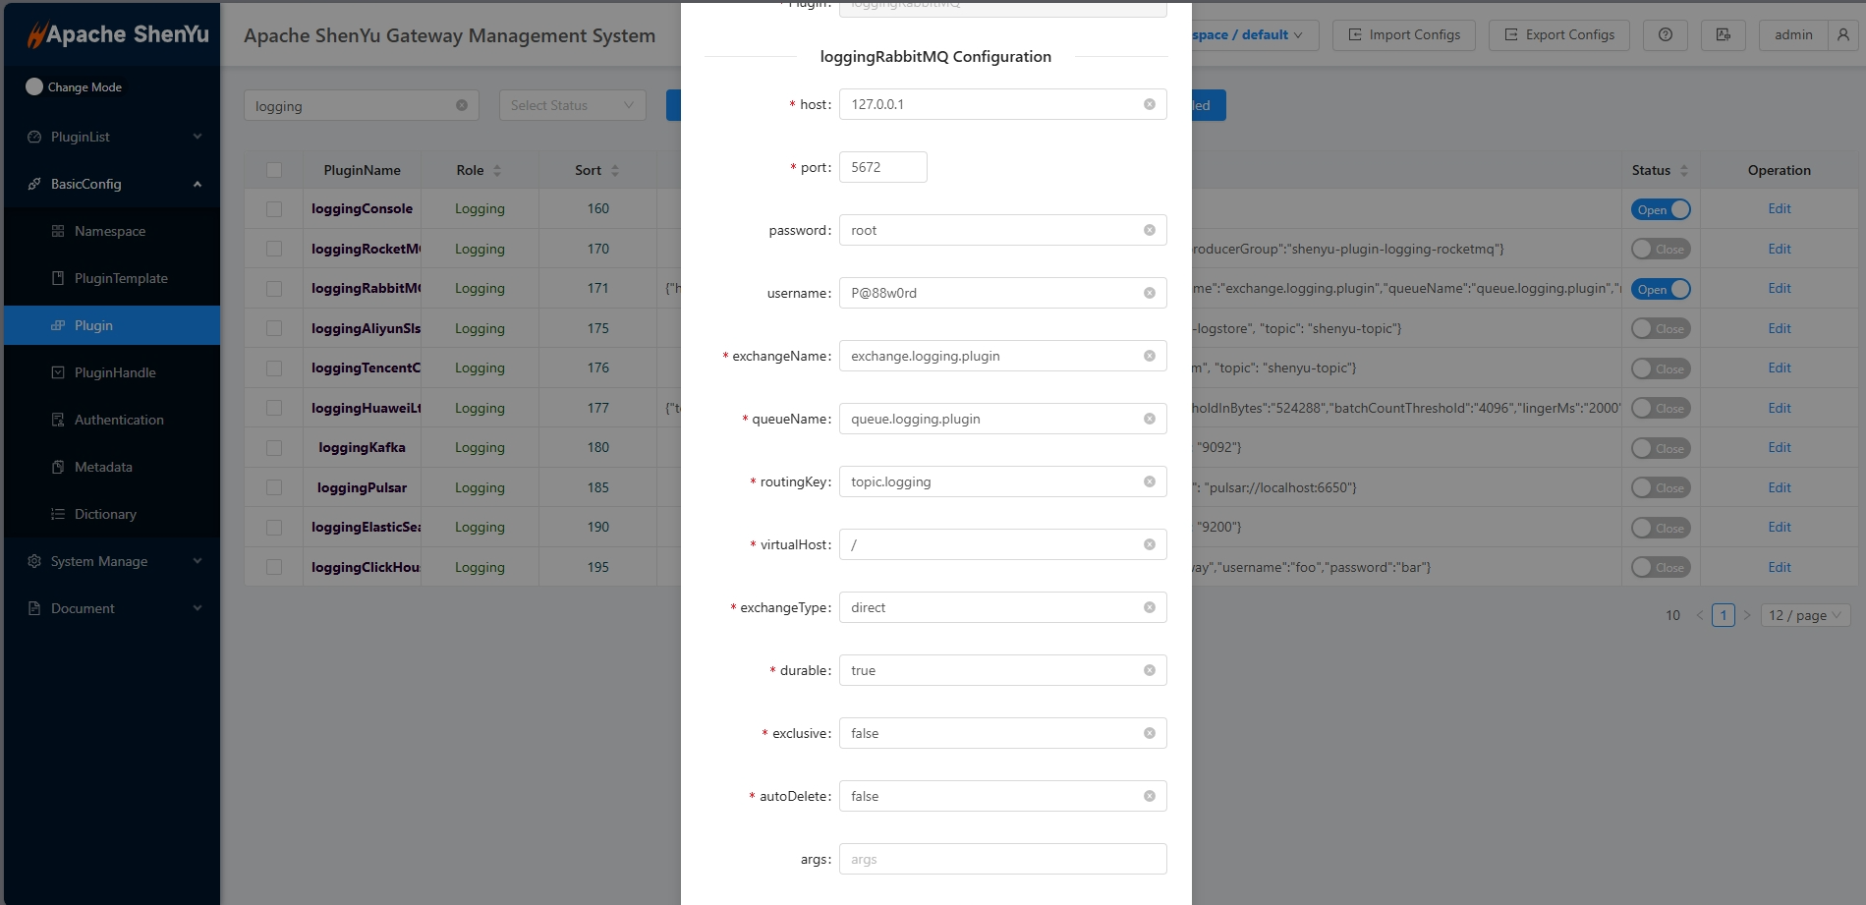Screen dimensions: 1866x905
Task: Click the help question mark icon
Action: point(1665,35)
